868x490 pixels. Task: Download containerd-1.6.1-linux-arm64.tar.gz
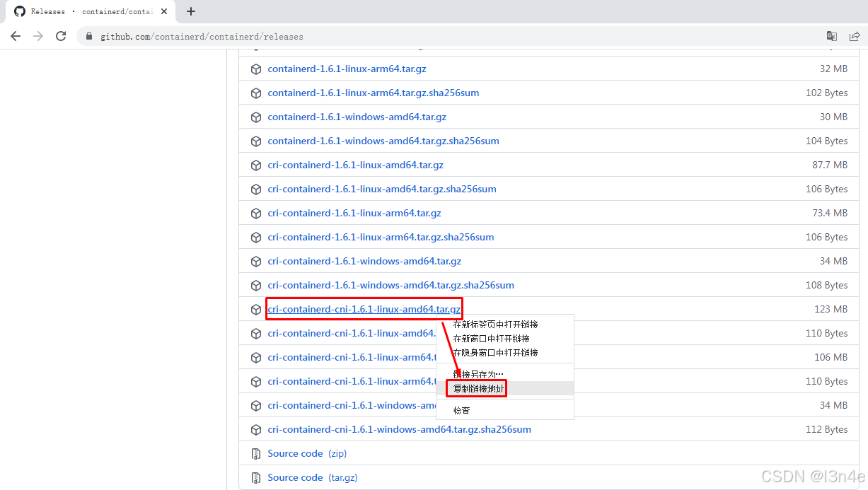coord(347,69)
